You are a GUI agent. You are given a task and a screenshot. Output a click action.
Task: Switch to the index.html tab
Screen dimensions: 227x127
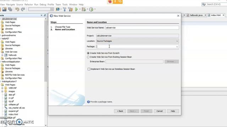click(x=216, y=15)
